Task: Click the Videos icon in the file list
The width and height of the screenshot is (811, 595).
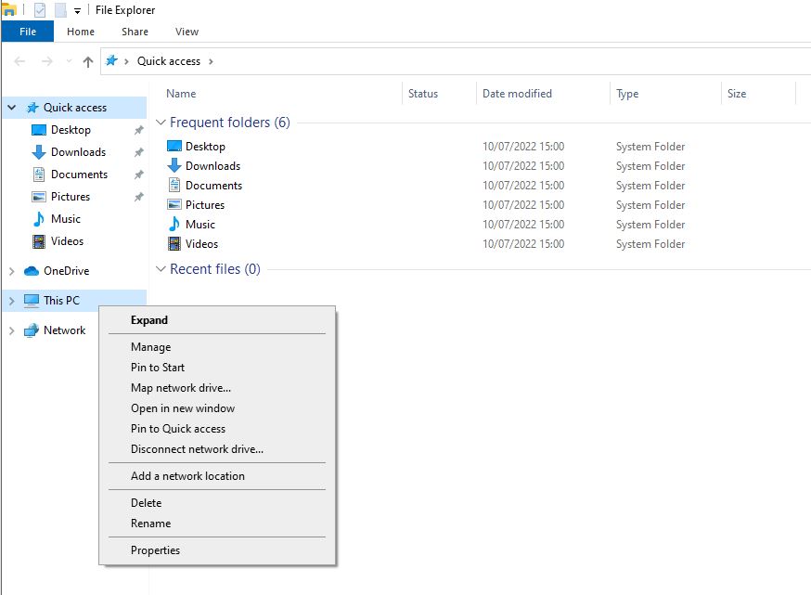Action: pyautogui.click(x=174, y=244)
